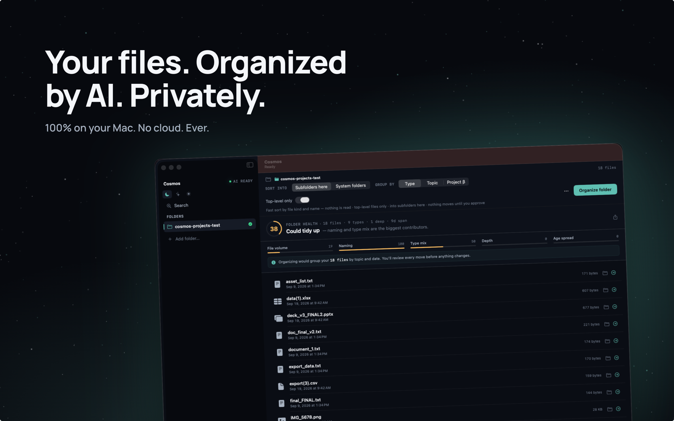This screenshot has width=674, height=421.
Task: Click the green checkmark on cosmos-projects-test
Action: coord(250,224)
